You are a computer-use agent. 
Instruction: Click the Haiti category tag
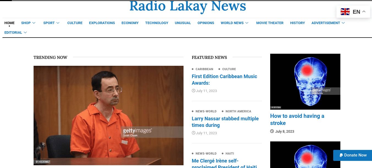230,153
